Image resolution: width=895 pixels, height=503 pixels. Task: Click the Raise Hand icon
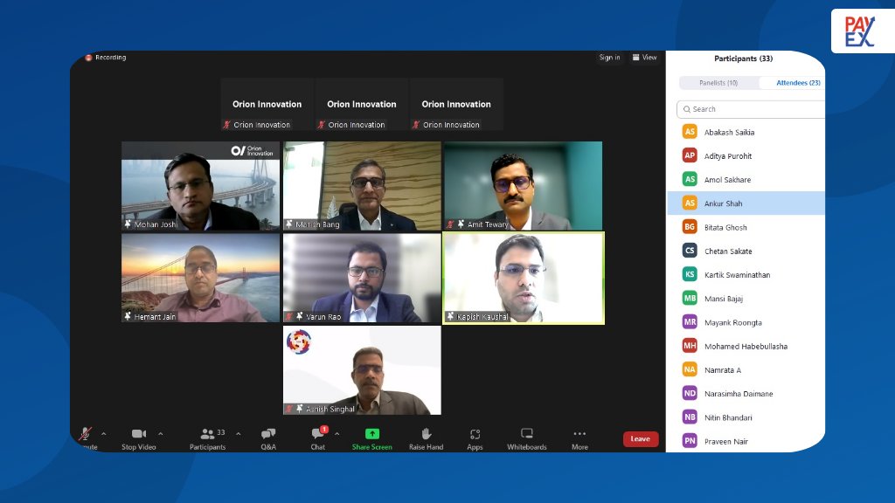[426, 434]
